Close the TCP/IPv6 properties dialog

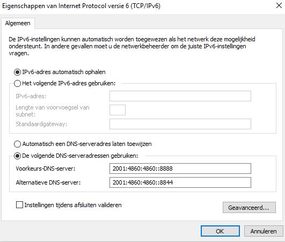click(x=279, y=5)
